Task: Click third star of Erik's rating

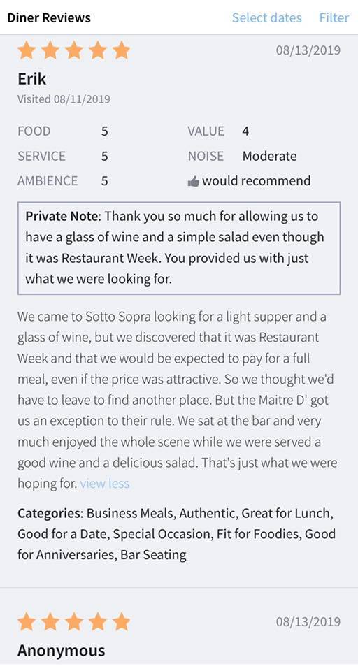Action: (74, 50)
